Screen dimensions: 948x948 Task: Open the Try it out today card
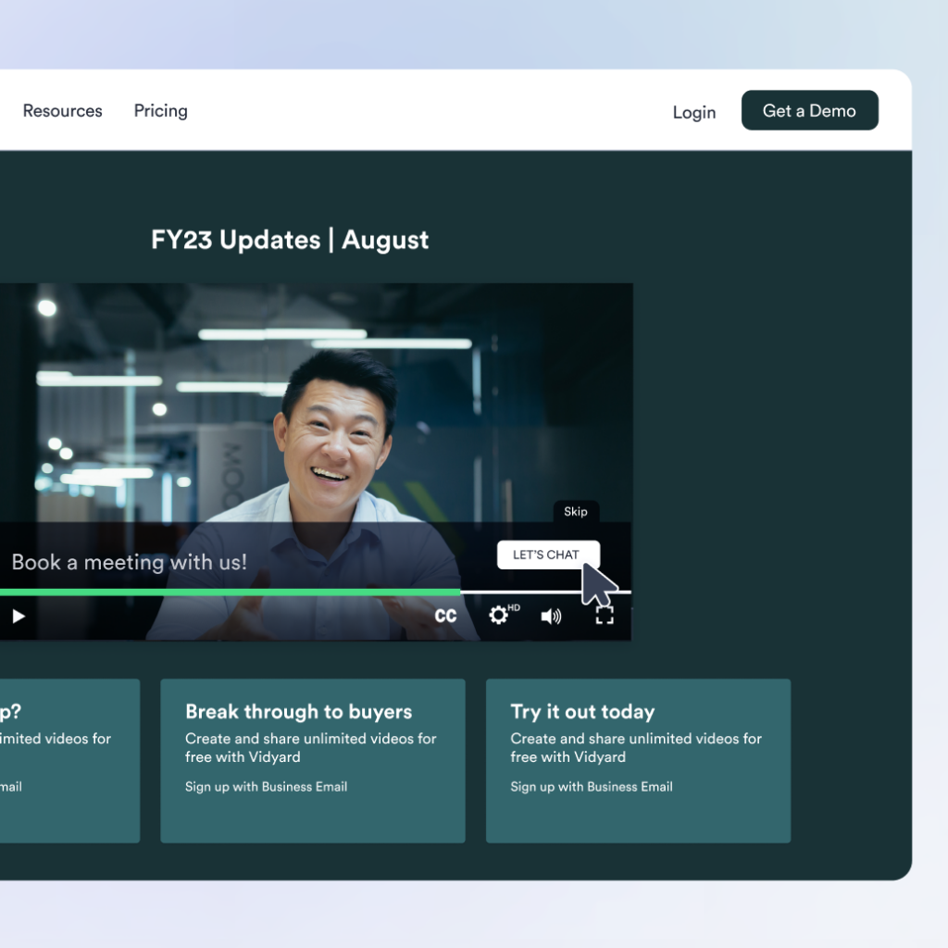(638, 761)
